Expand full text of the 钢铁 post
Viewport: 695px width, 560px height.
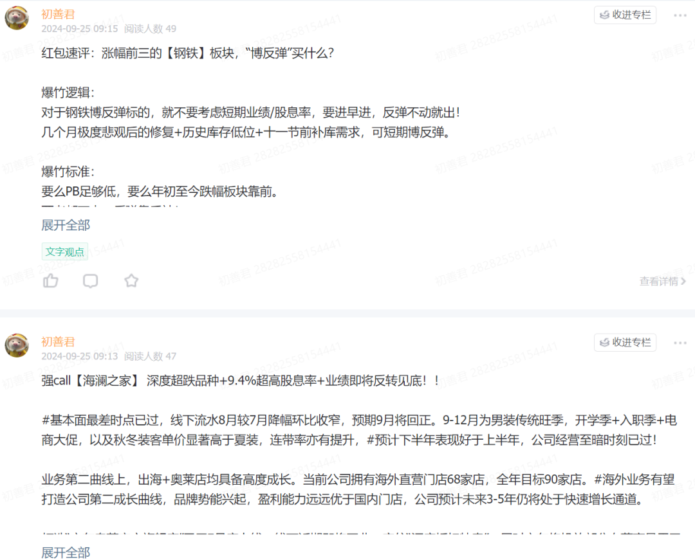coord(66,225)
